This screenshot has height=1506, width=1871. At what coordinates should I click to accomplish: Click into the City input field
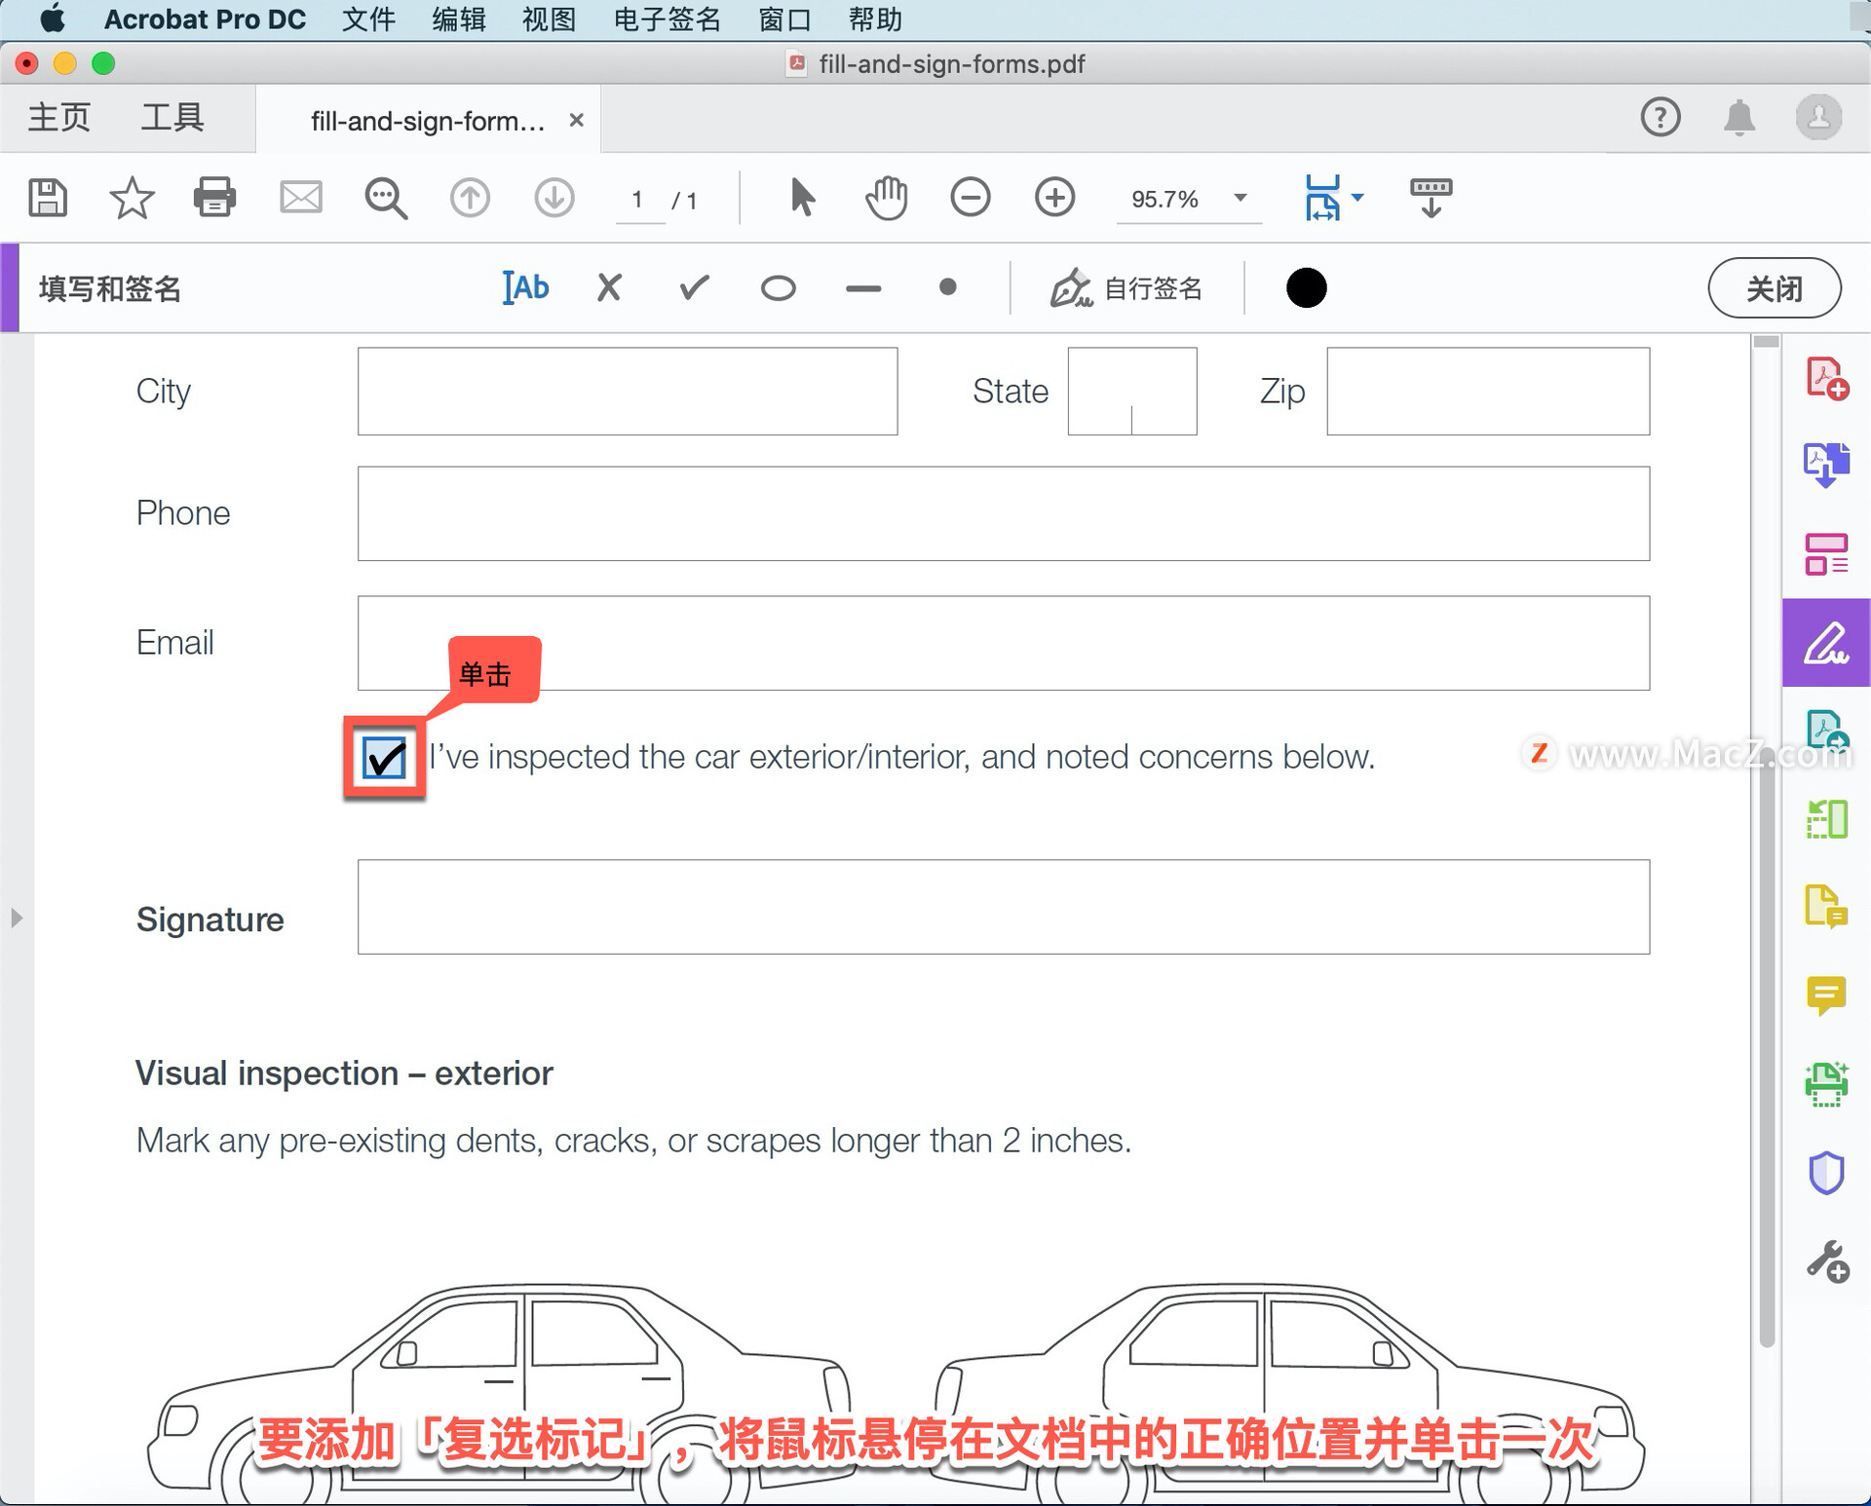(628, 392)
